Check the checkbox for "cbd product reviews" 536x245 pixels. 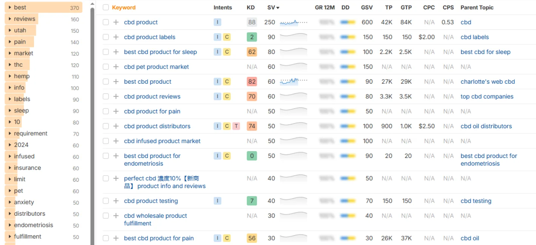[x=105, y=96]
